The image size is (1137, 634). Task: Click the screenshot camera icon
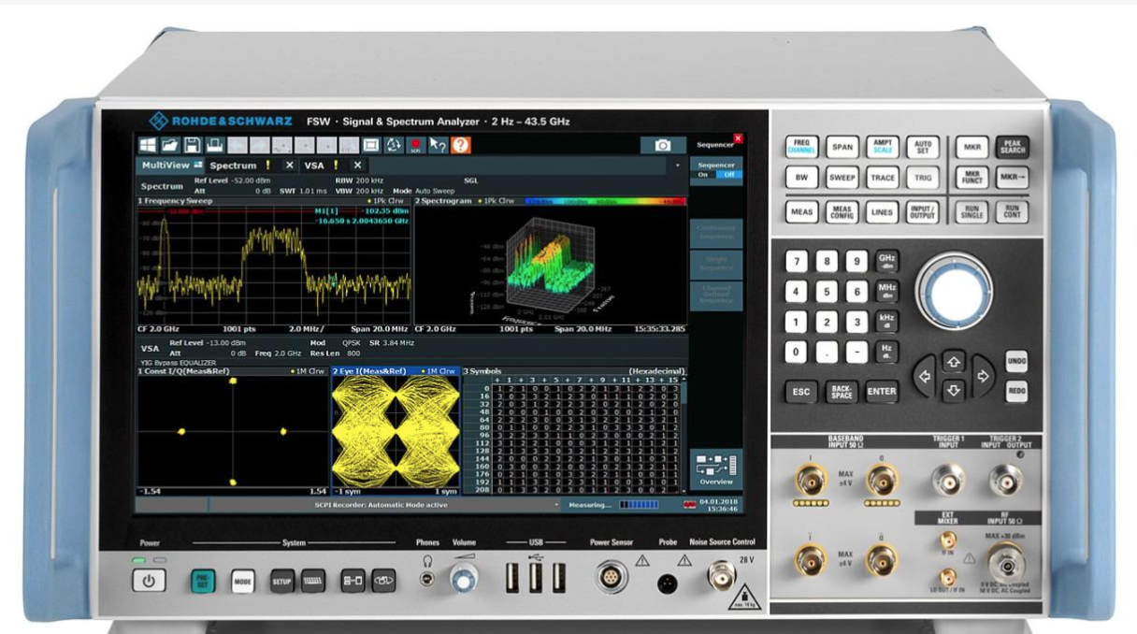point(662,145)
